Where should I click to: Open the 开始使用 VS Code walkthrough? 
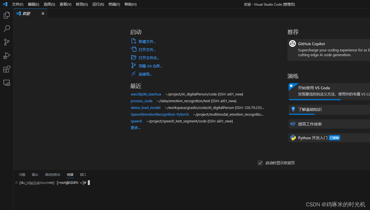pos(329,92)
